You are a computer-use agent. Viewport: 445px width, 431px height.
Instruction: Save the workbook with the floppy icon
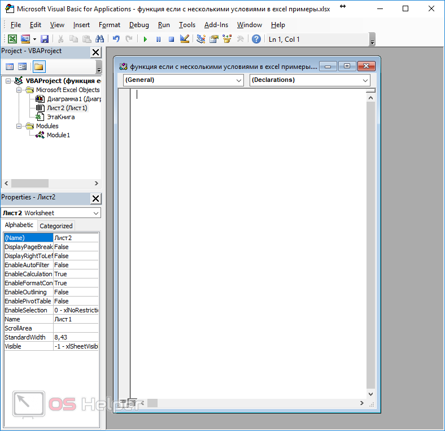(45, 39)
